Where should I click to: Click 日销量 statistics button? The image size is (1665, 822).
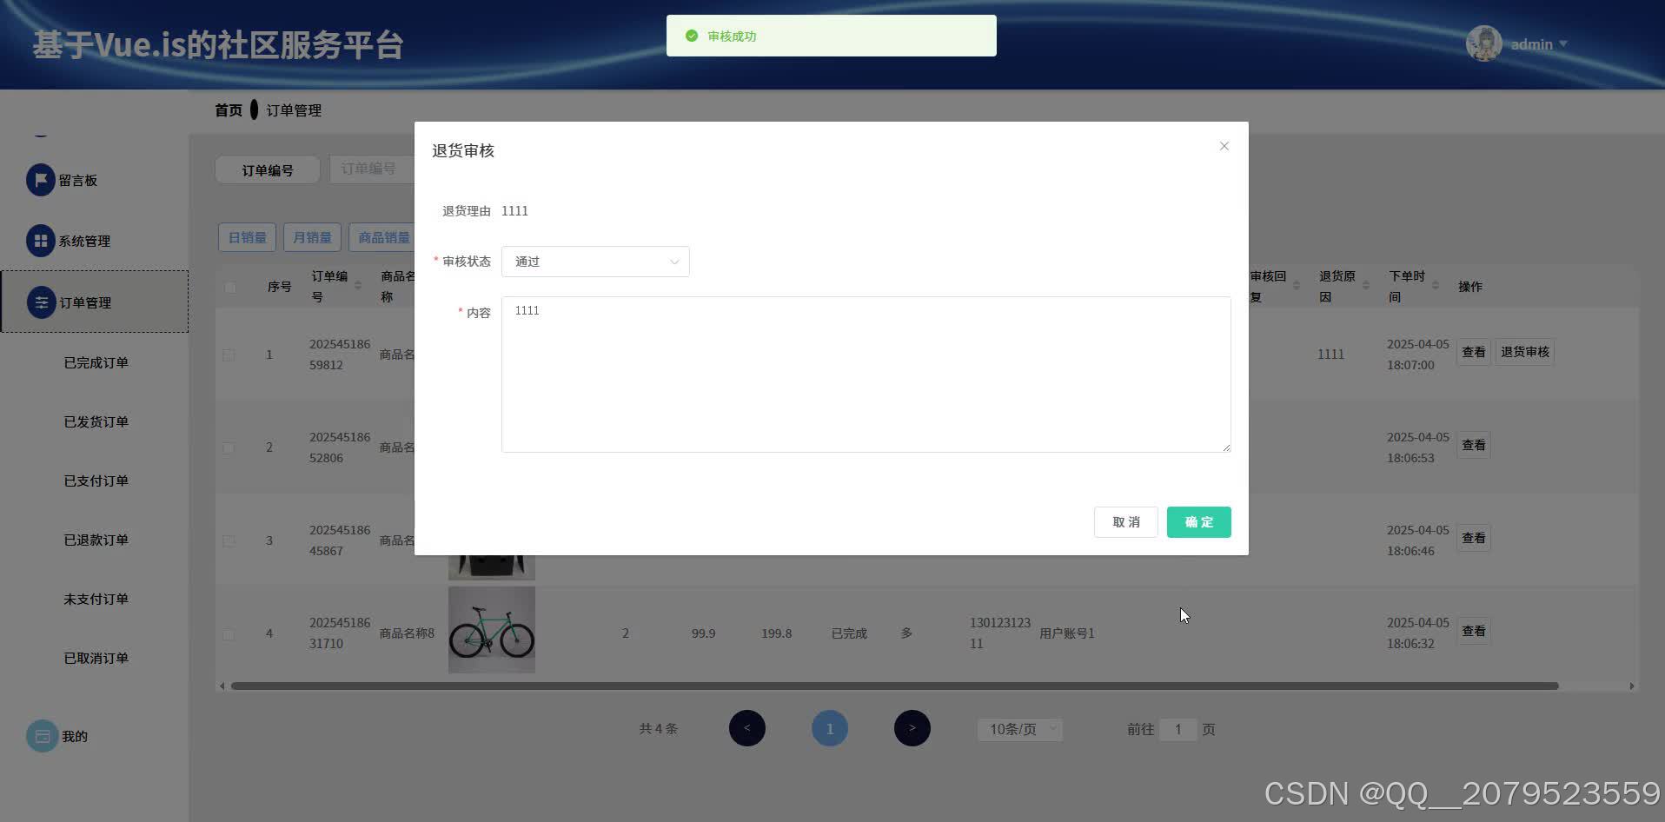click(247, 237)
